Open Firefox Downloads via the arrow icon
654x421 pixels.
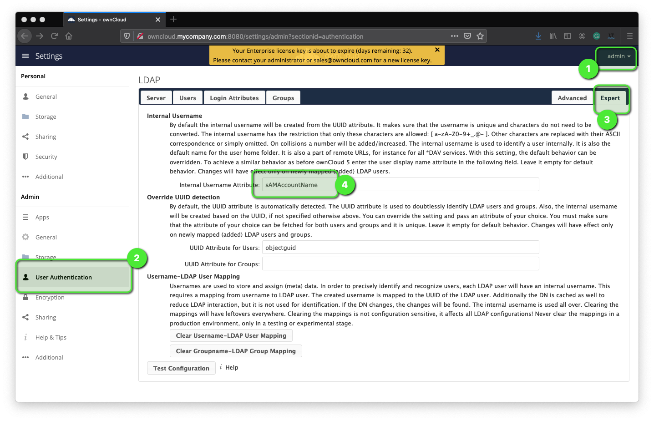tap(538, 36)
